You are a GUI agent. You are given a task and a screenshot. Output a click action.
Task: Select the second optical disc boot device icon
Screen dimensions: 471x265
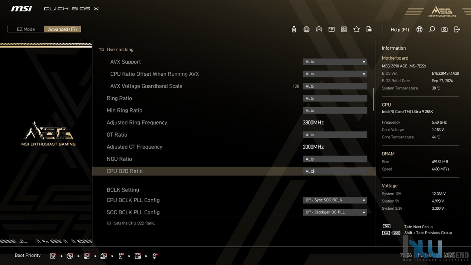104,256
